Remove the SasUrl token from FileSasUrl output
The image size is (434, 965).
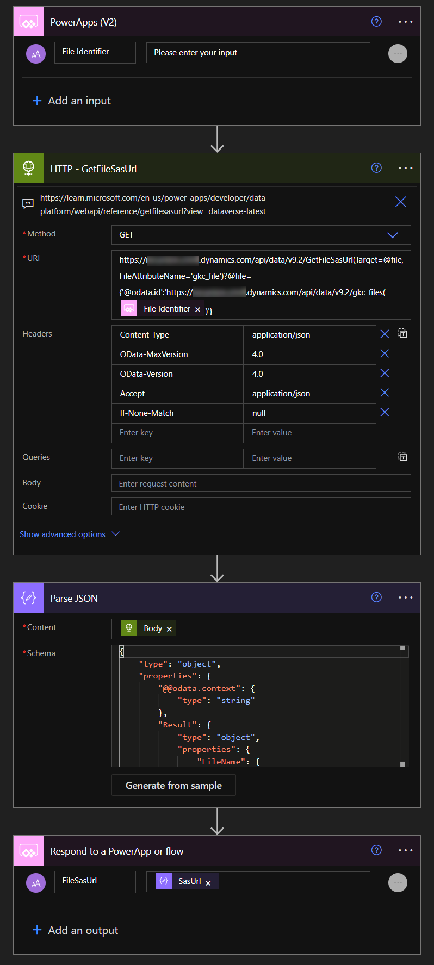tap(208, 882)
